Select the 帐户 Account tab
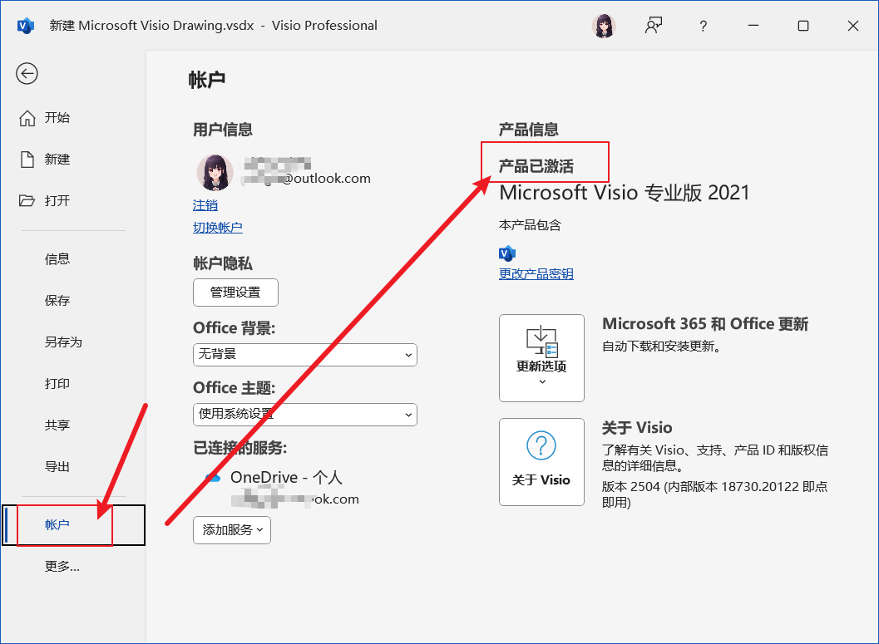This screenshot has height=644, width=879. click(74, 524)
